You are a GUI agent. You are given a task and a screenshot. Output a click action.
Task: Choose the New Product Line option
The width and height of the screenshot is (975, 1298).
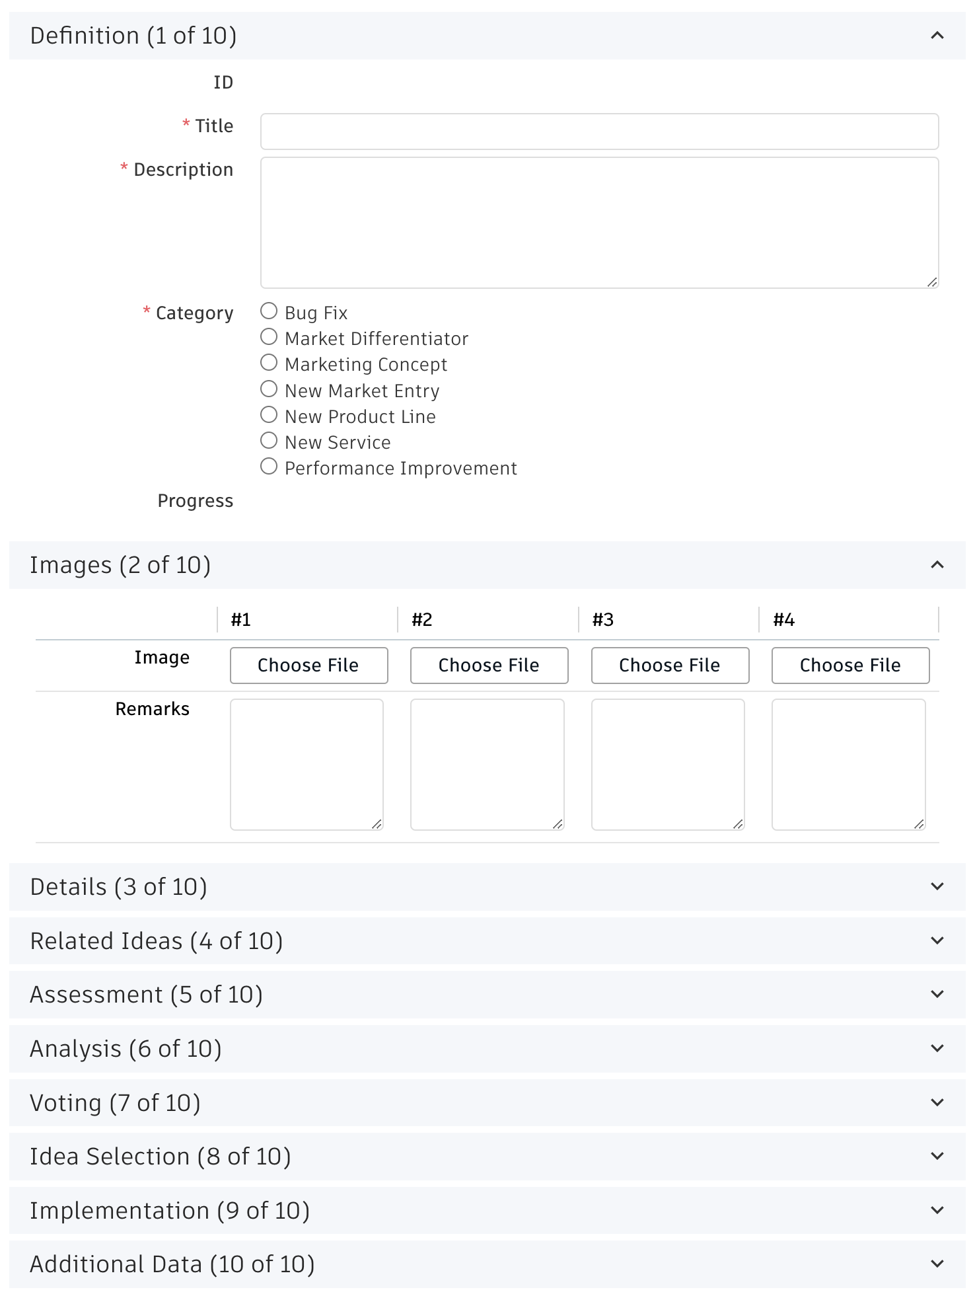point(269,414)
